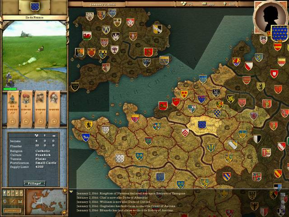This screenshot has width=289, height=217.
Task: Click the ruler silhouette portrait
Action: [270, 18]
